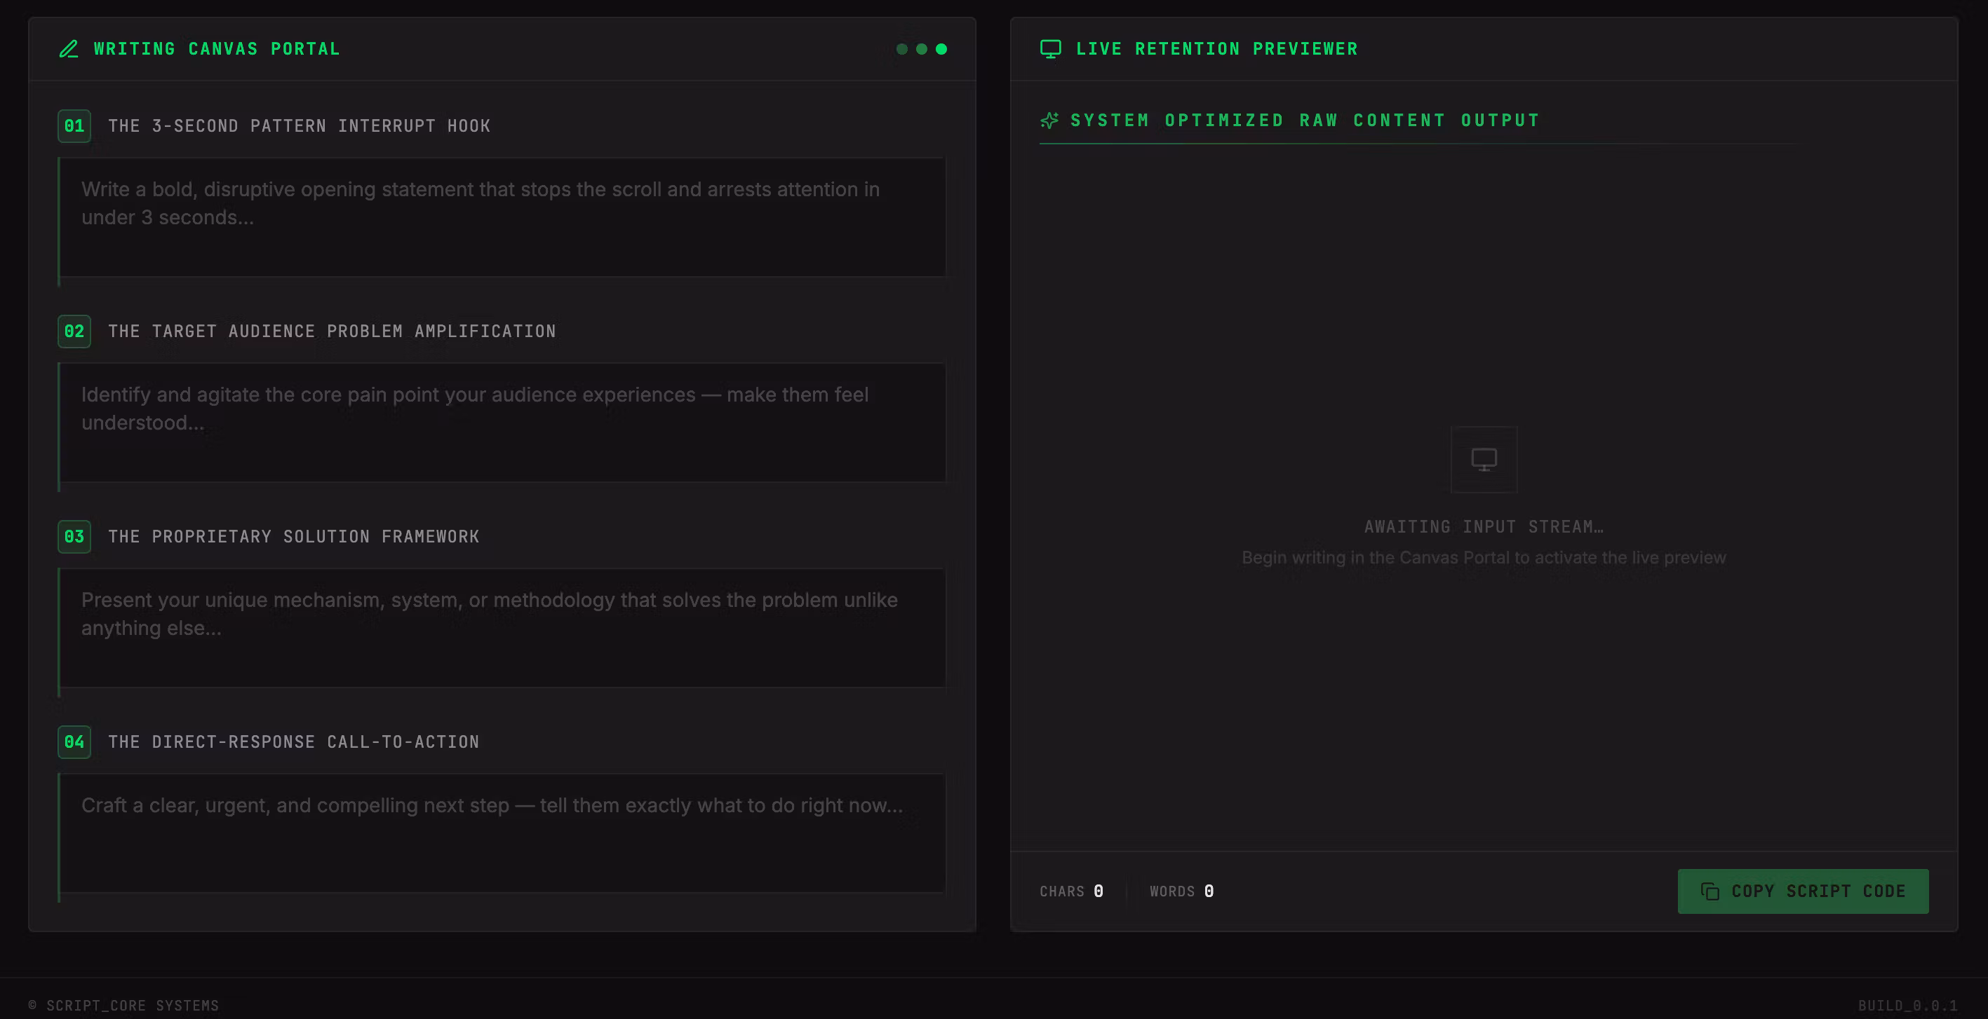Screen dimensions: 1988x1019
Task: Click 'Begin writing in the Canvas Portal' hint
Action: click(1483, 557)
